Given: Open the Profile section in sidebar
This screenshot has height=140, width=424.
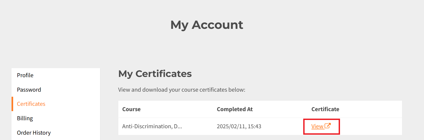Looking at the screenshot, I should pos(25,75).
